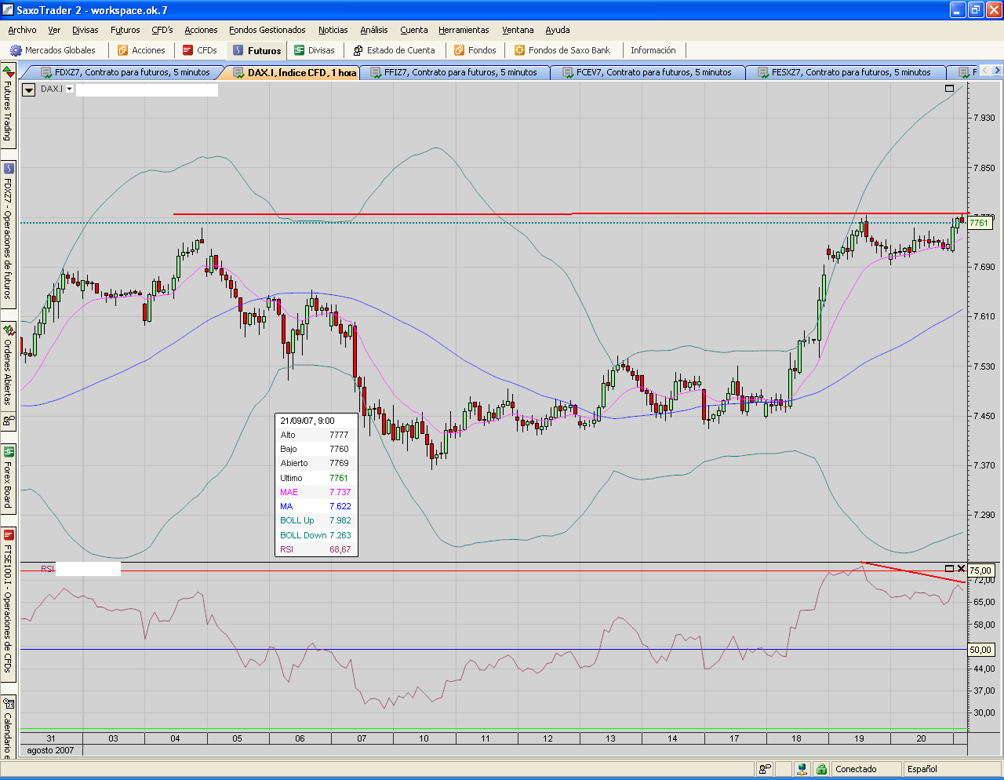Click the network globe status bar icon
Viewport: 1004px width, 780px height.
pyautogui.click(x=801, y=769)
